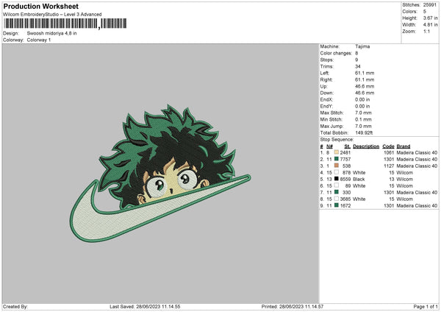Click the Height value "3.67 in"
441x312 pixels.
coord(430,18)
